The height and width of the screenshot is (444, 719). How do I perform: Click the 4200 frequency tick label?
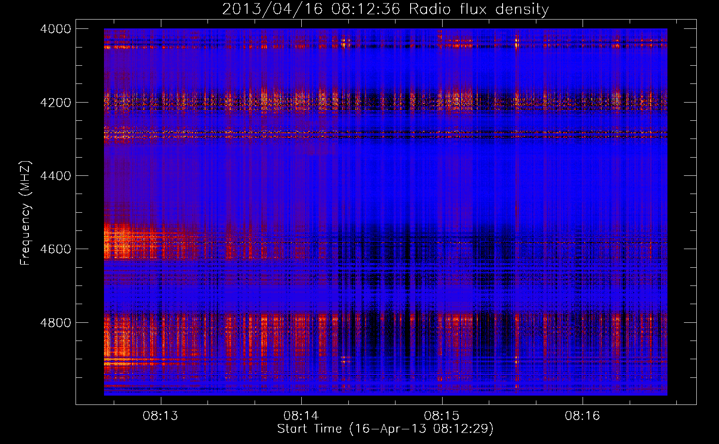(56, 103)
